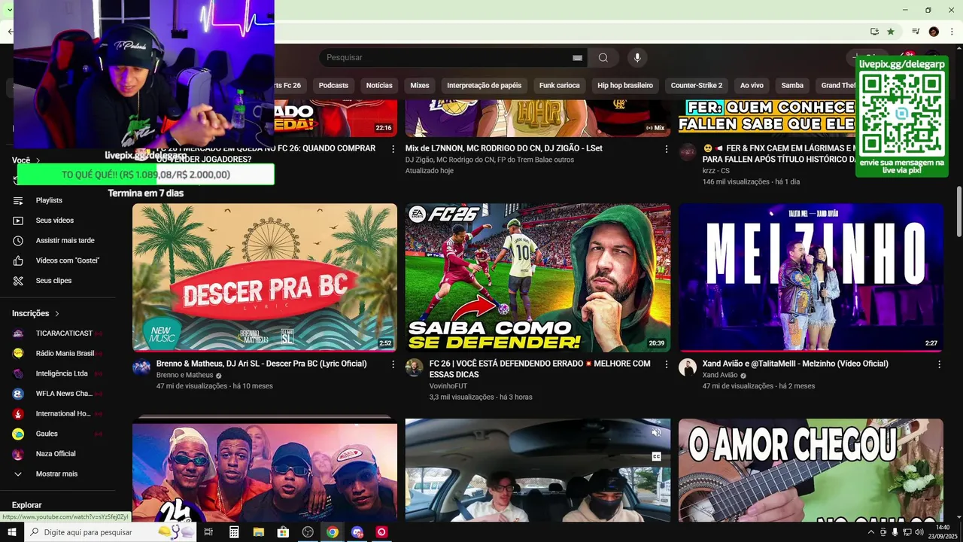Select the Funk carioca chip

pyautogui.click(x=559, y=85)
